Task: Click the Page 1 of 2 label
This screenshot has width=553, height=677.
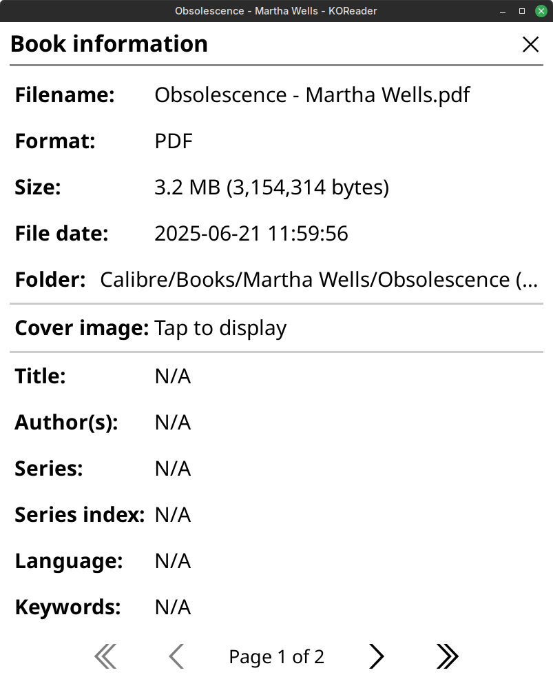Action: (x=276, y=657)
